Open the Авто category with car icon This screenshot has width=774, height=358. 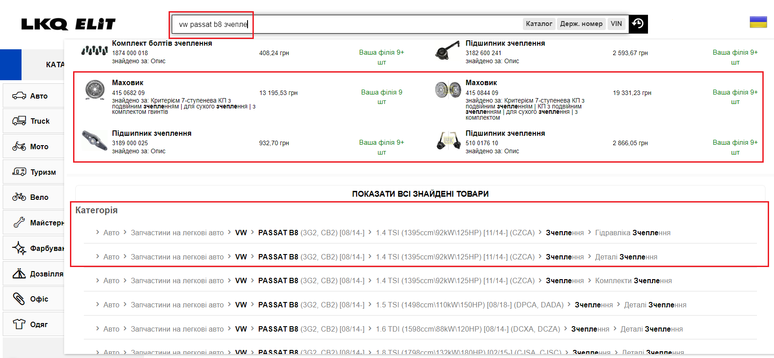33,96
